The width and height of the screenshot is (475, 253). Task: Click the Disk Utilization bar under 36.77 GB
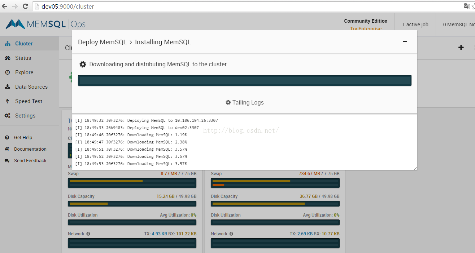(275, 222)
